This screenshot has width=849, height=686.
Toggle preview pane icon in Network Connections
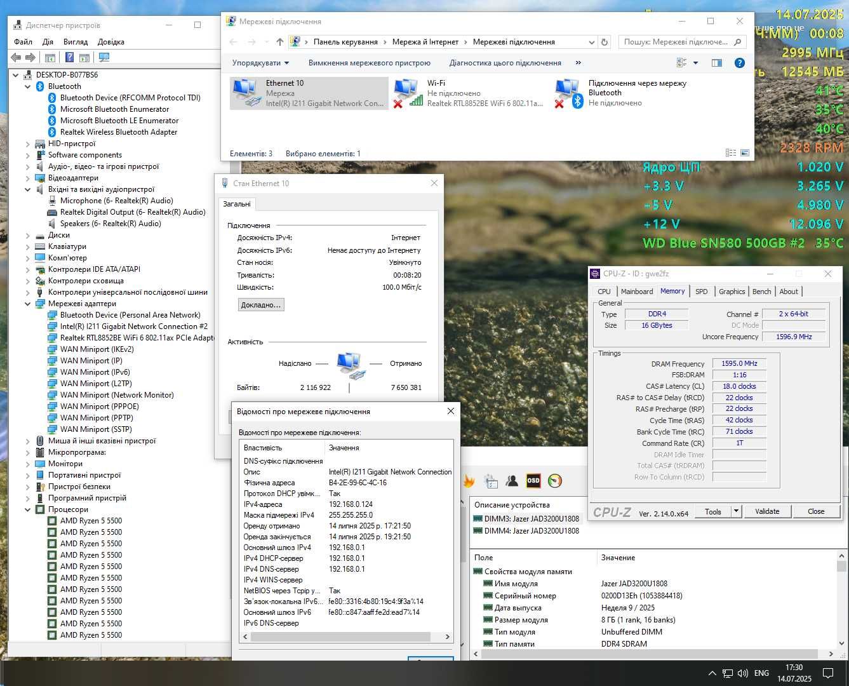click(x=717, y=63)
